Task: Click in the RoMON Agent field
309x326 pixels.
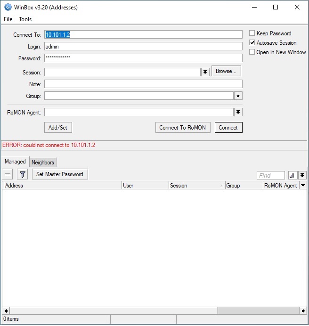Action: click(139, 113)
